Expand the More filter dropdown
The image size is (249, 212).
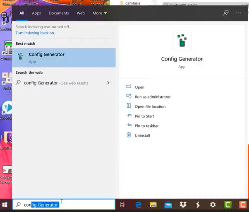(x=100, y=13)
